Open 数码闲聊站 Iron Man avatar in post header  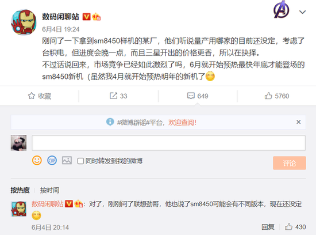coord(24,22)
